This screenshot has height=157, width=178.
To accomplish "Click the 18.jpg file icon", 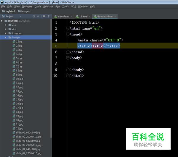I will point(14,112).
